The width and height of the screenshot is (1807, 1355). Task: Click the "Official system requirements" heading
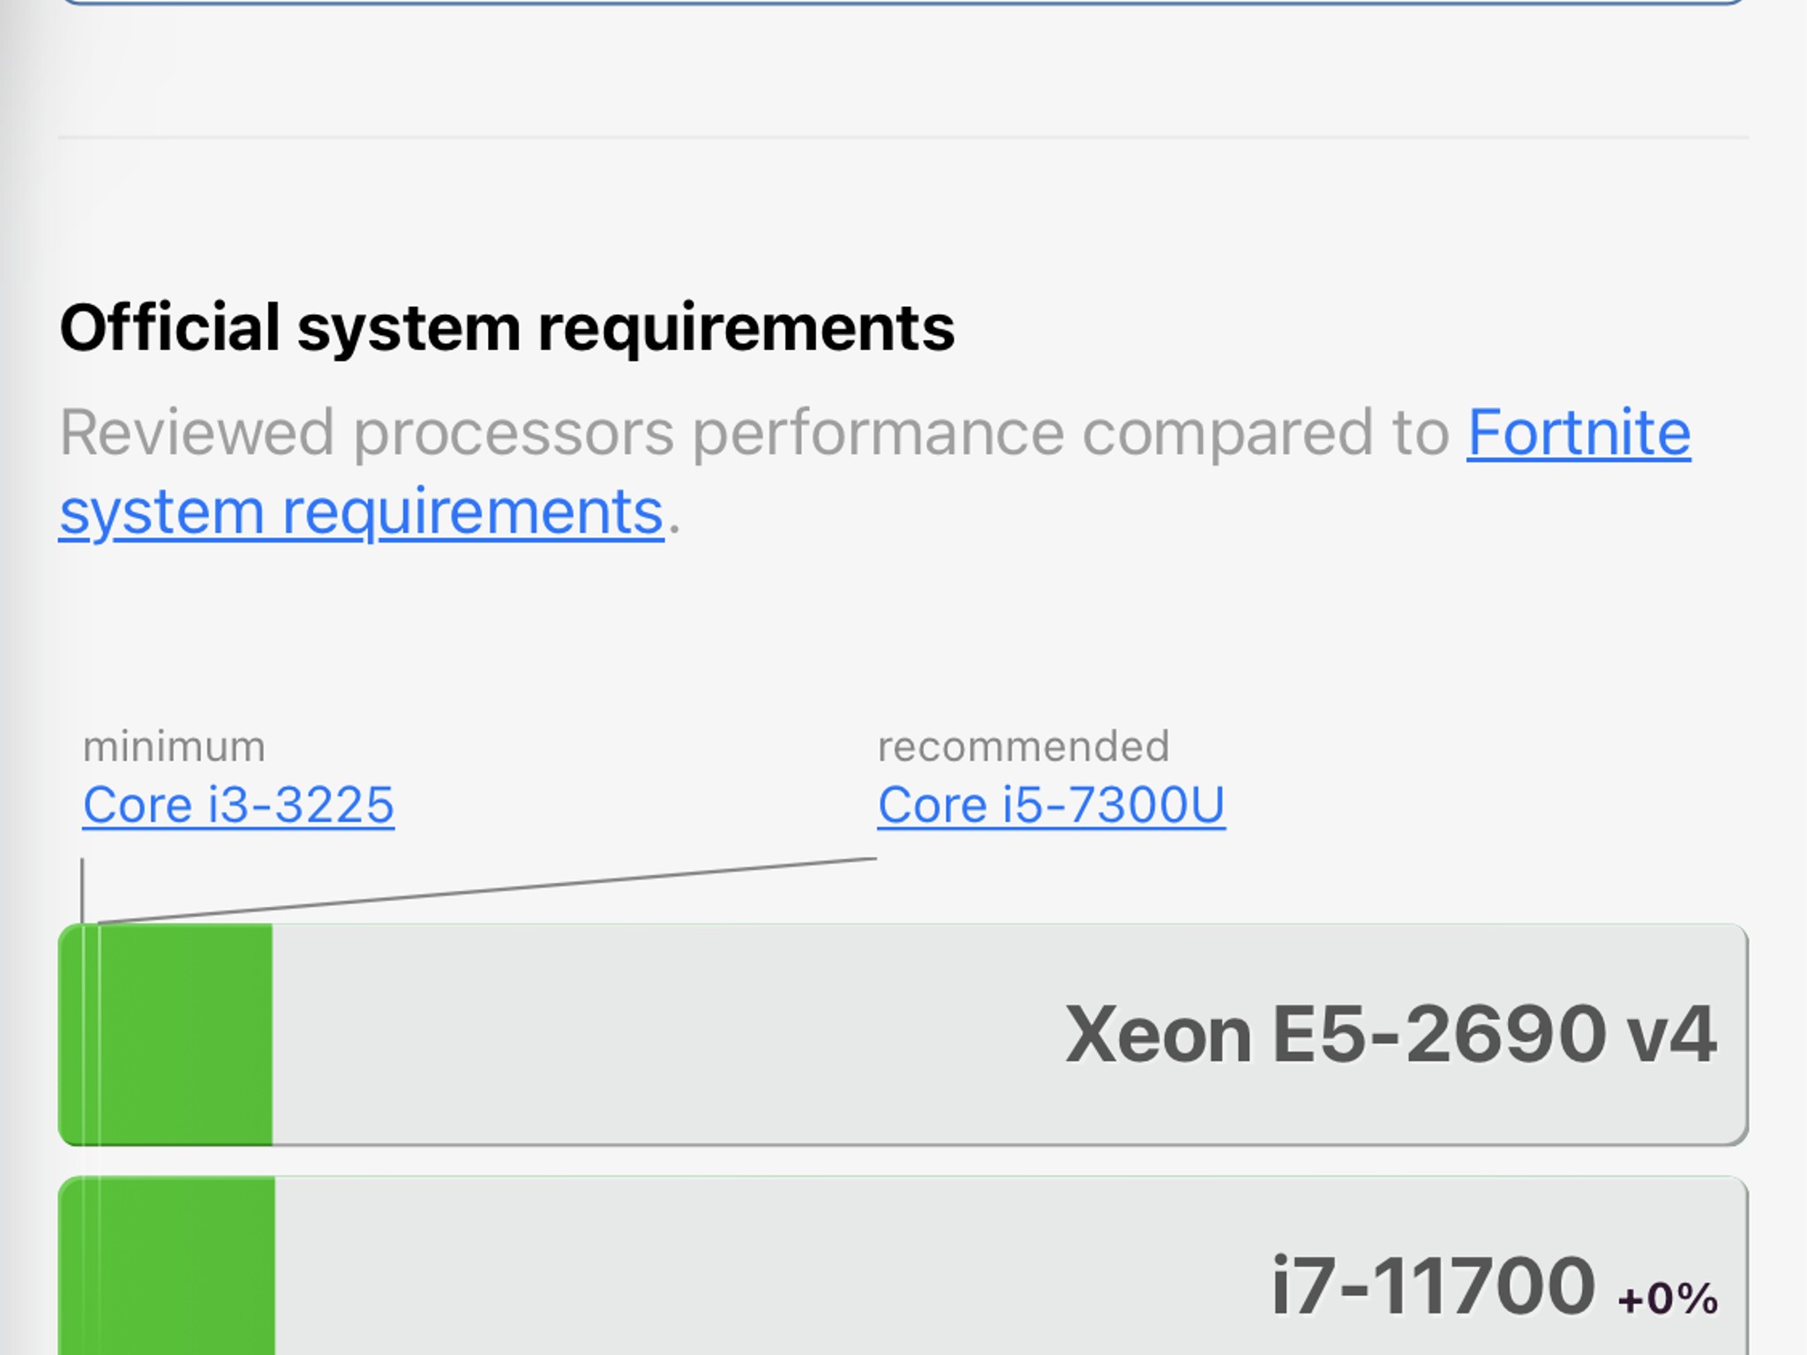[506, 328]
